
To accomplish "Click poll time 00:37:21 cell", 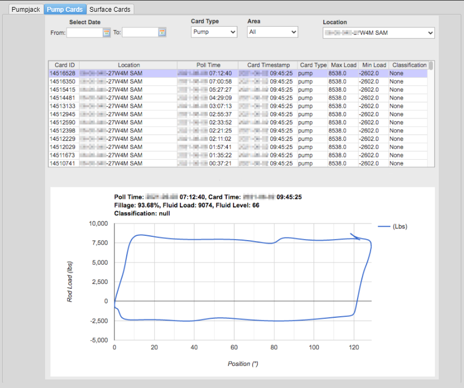I will click(208, 163).
